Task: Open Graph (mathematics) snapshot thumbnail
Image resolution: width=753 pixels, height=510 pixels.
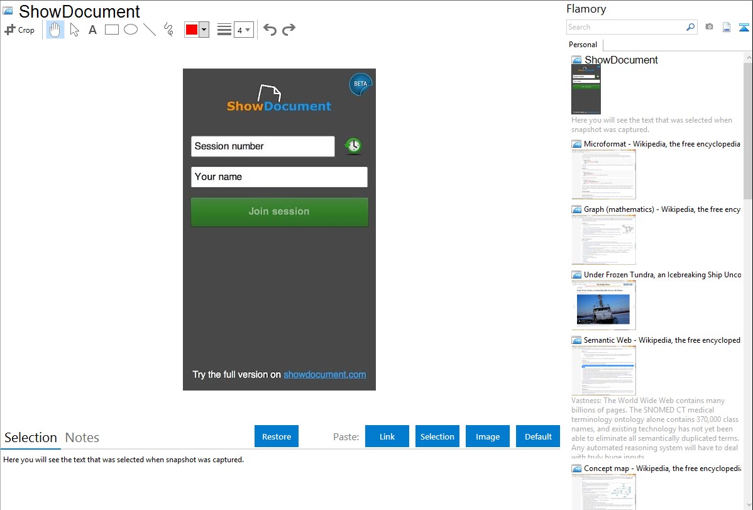Action: (603, 240)
